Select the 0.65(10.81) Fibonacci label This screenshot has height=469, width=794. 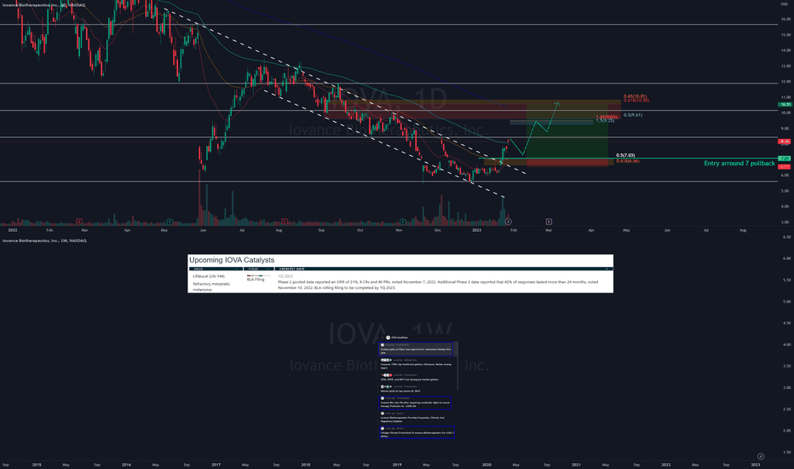coord(635,96)
